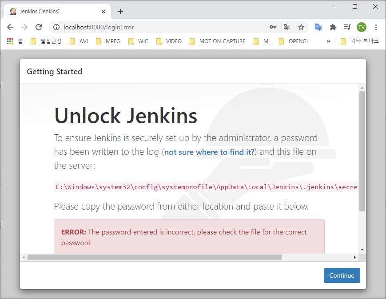
Task: Bookmark this page with the star icon
Action: tap(301, 27)
